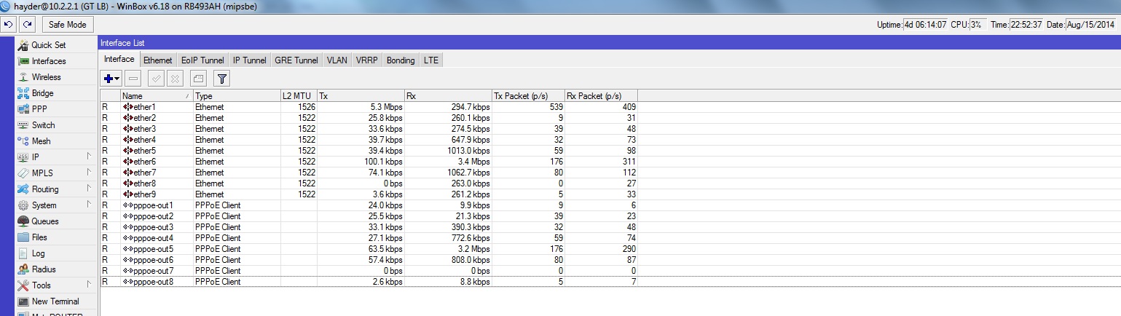Sort by the Type column header
This screenshot has height=316, width=1121.
[x=237, y=96]
